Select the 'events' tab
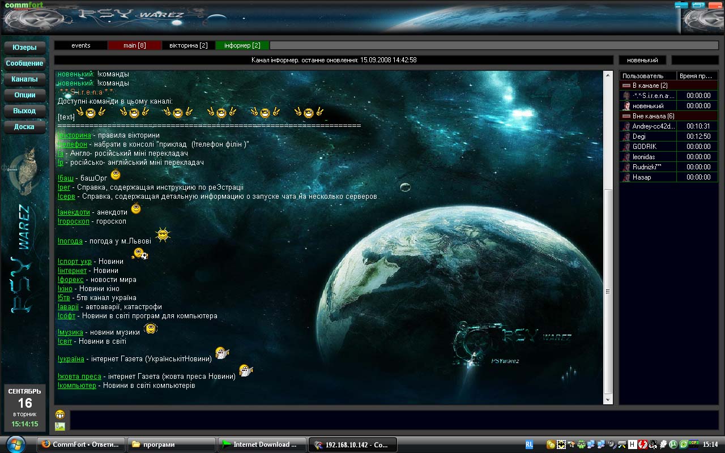 click(81, 45)
